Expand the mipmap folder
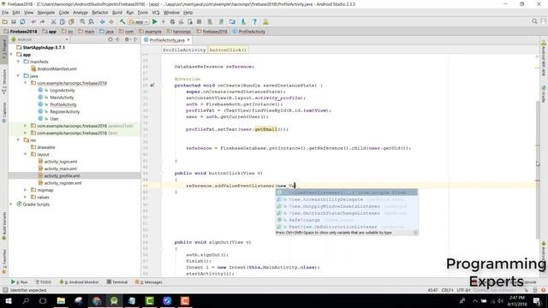 point(25,190)
